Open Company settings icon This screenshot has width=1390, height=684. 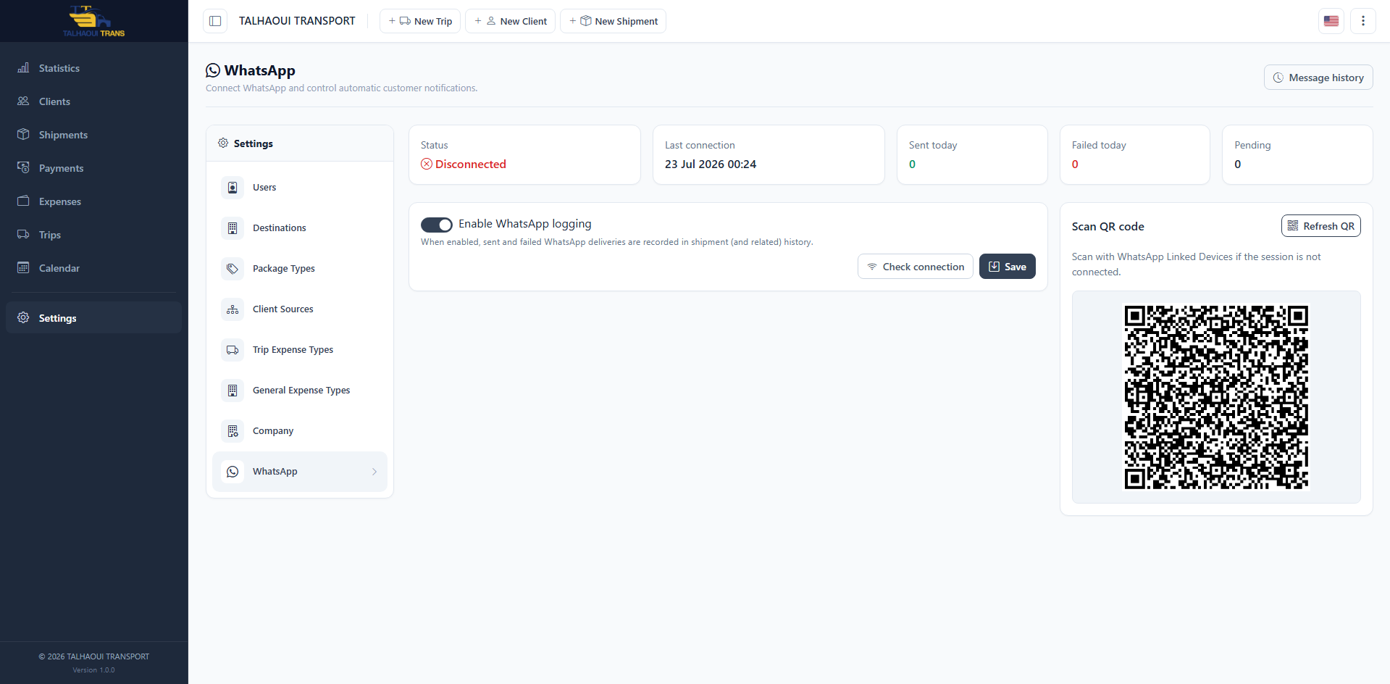(233, 431)
